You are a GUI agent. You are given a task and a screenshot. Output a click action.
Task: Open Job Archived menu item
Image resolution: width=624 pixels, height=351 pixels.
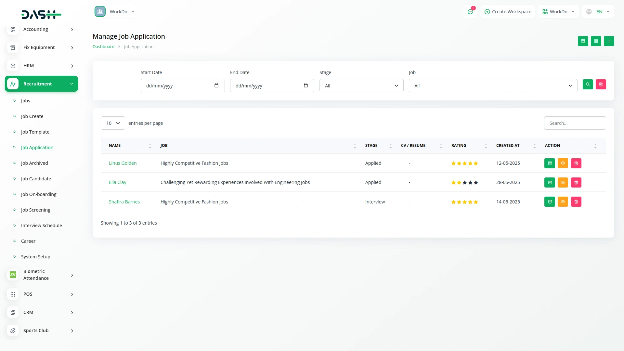pos(34,163)
